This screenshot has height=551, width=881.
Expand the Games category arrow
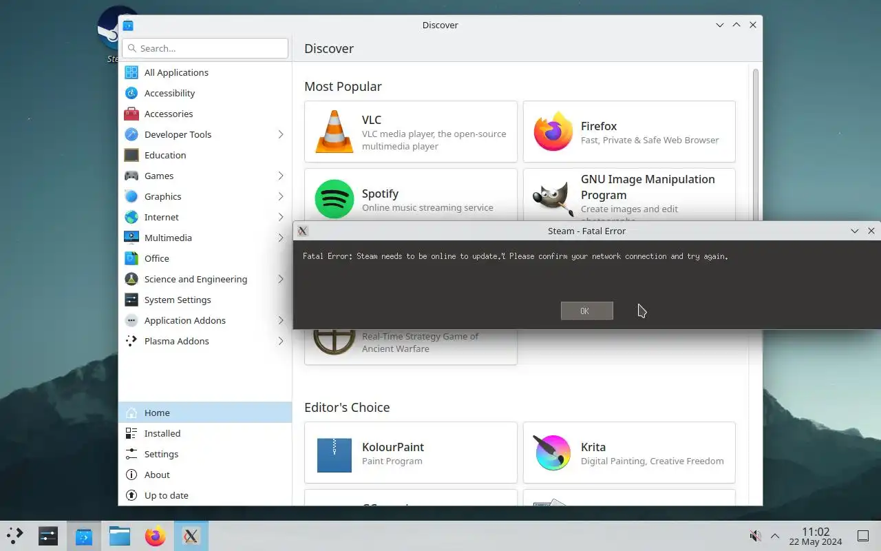tap(281, 176)
